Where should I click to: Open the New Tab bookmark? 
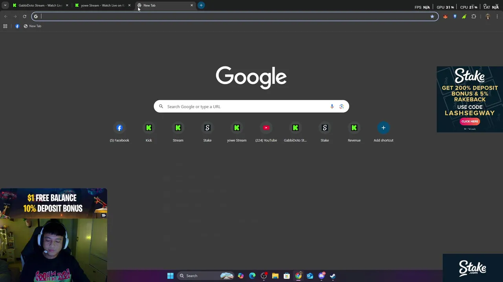(x=32, y=26)
